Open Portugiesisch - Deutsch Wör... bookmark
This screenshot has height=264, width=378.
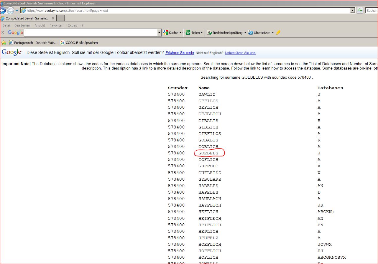tap(33, 42)
